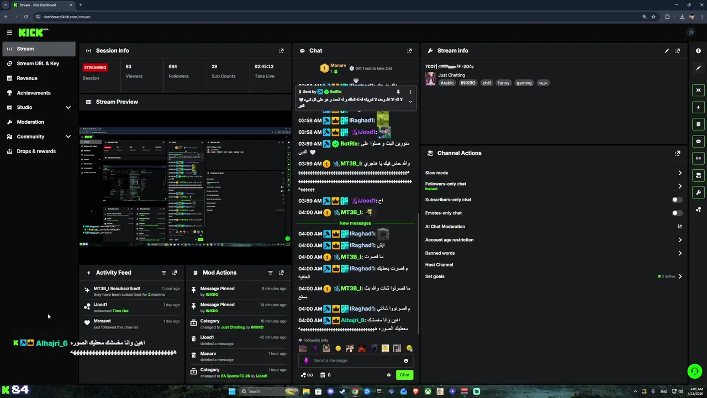Toggle the stream preview widget in right sidebar

pos(699,90)
